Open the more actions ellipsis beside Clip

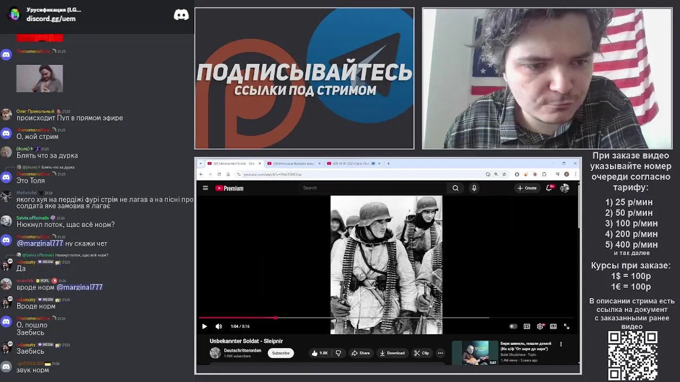(x=440, y=353)
